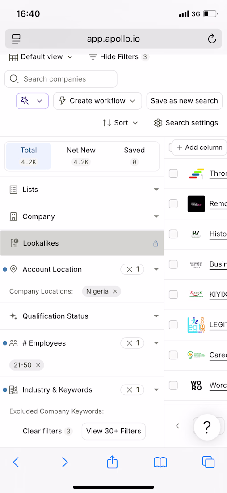Screen dimensions: 227x493
Task: Open the AI magic wand dropdown
Action: click(32, 101)
